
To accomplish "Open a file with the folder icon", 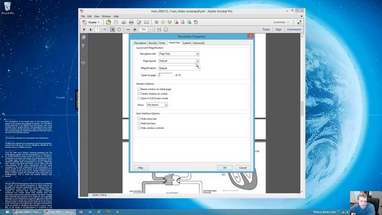I will click(109, 22).
